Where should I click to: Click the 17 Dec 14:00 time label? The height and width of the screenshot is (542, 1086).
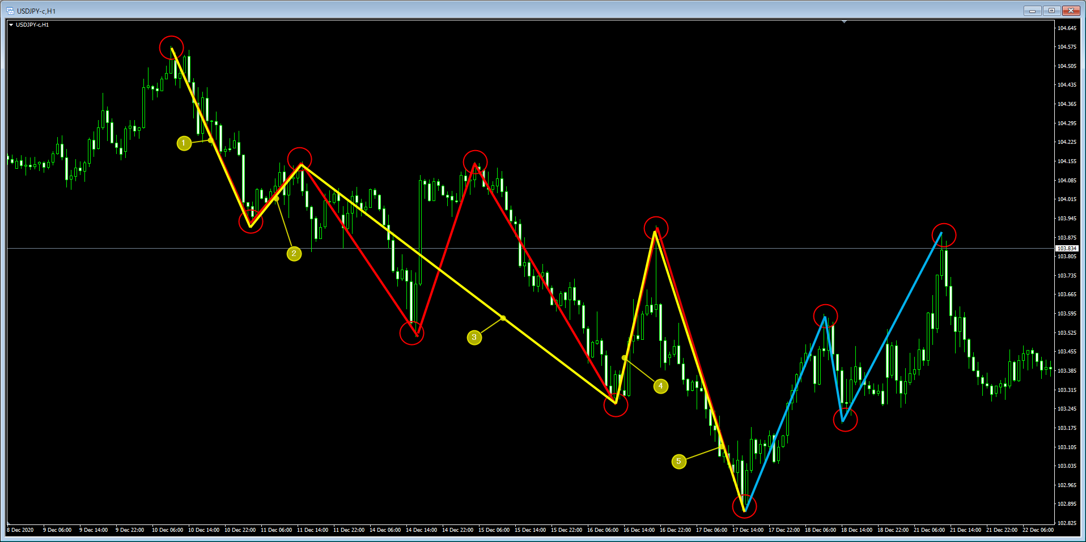click(748, 530)
